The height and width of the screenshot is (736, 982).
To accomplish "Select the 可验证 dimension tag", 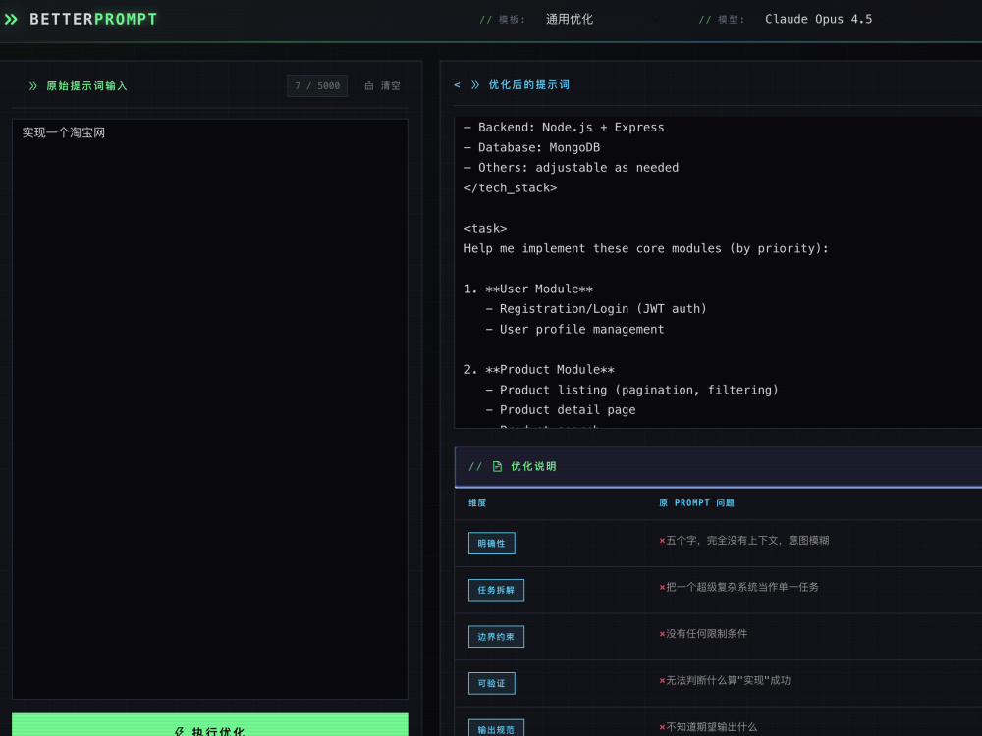I will (x=492, y=683).
